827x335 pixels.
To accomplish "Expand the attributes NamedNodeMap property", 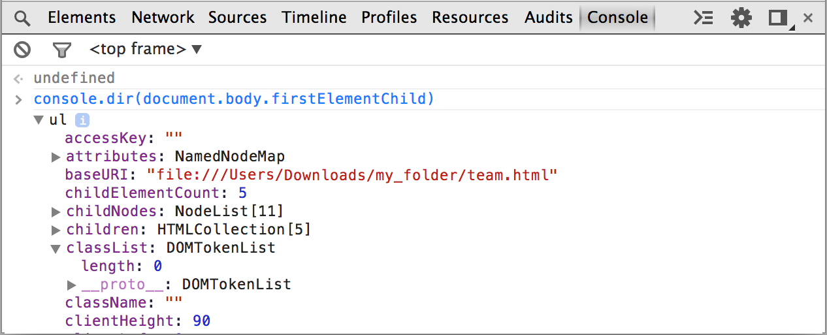I will (56, 157).
